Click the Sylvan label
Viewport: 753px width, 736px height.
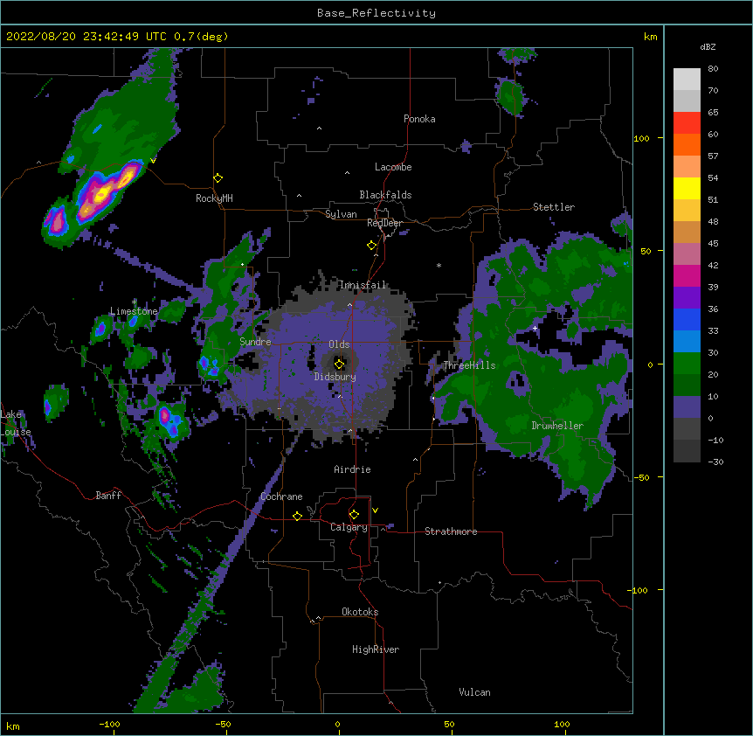click(341, 214)
